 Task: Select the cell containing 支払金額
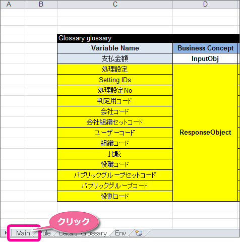pos(115,58)
